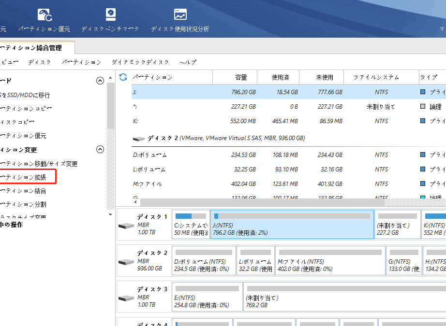Open the ディスク menu

pos(40,62)
